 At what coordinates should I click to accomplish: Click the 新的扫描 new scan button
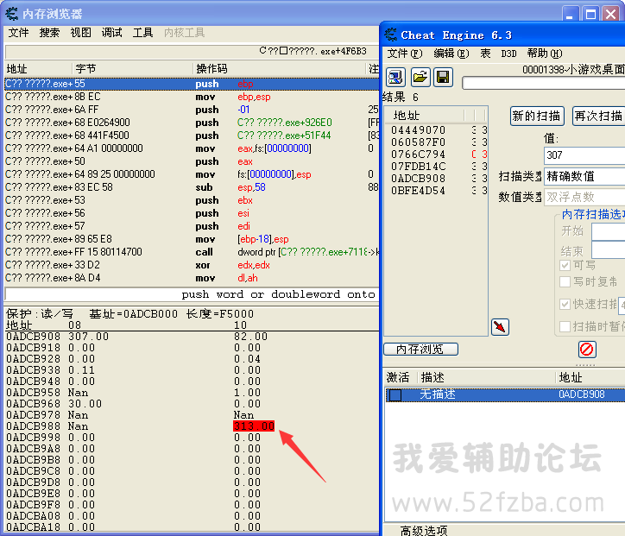tap(537, 116)
